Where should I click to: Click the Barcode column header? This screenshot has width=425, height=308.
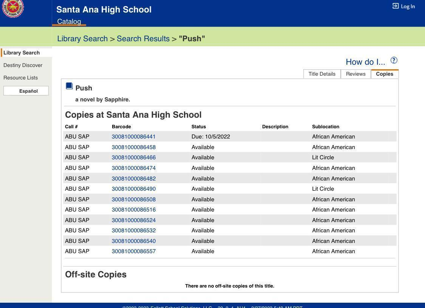pos(121,127)
